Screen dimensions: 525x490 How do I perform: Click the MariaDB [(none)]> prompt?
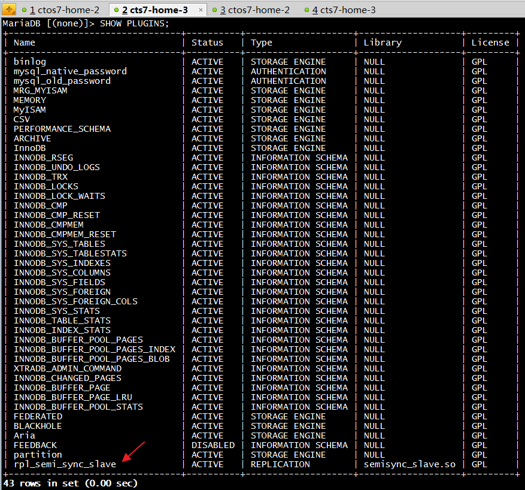coord(48,24)
